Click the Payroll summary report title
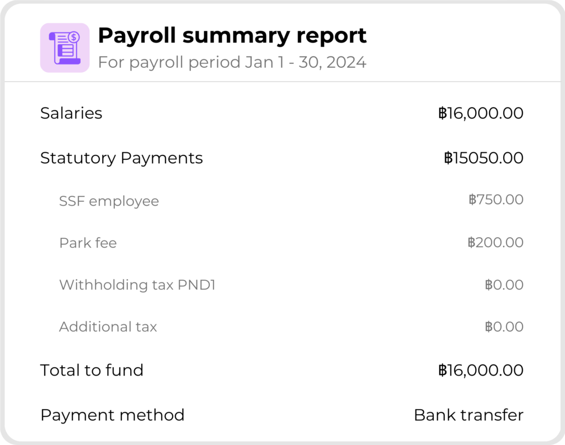565x445 pixels. pos(232,36)
